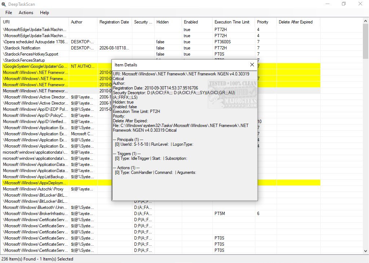
Task: Click the Enabled: false line in details
Action: [x=125, y=107]
